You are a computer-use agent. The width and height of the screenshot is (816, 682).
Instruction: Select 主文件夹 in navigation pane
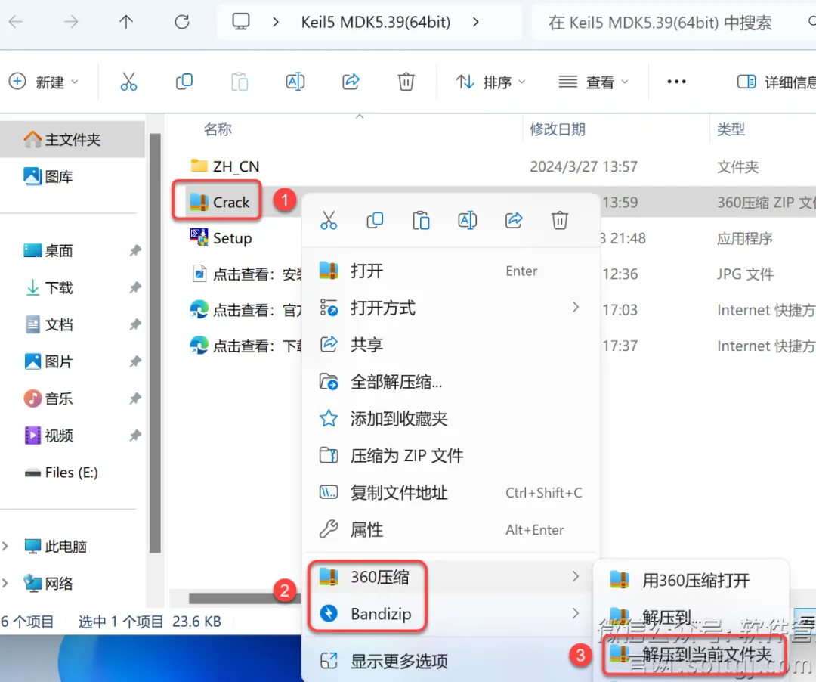(x=73, y=139)
